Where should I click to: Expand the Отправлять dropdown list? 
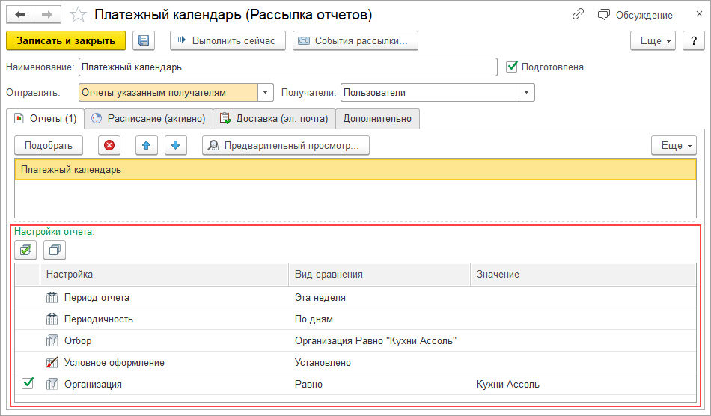click(266, 92)
